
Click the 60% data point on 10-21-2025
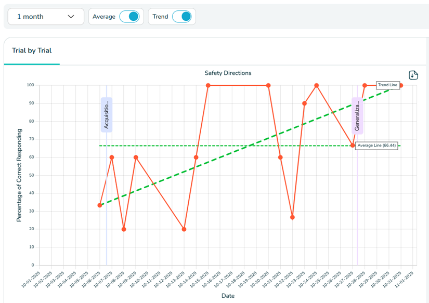click(280, 157)
